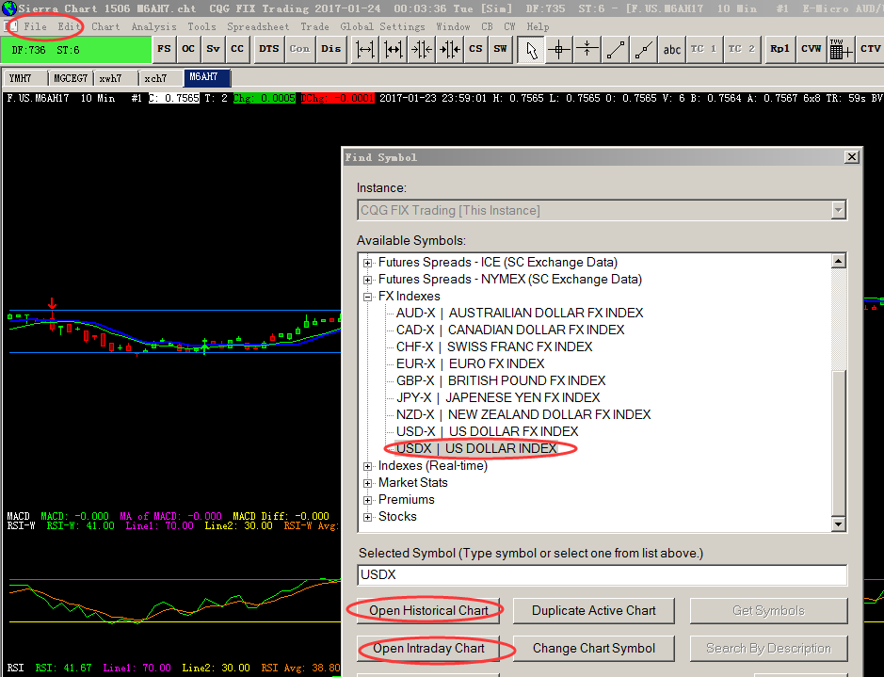
Task: Switch to the MGCEG7 chart tab
Action: [72, 77]
